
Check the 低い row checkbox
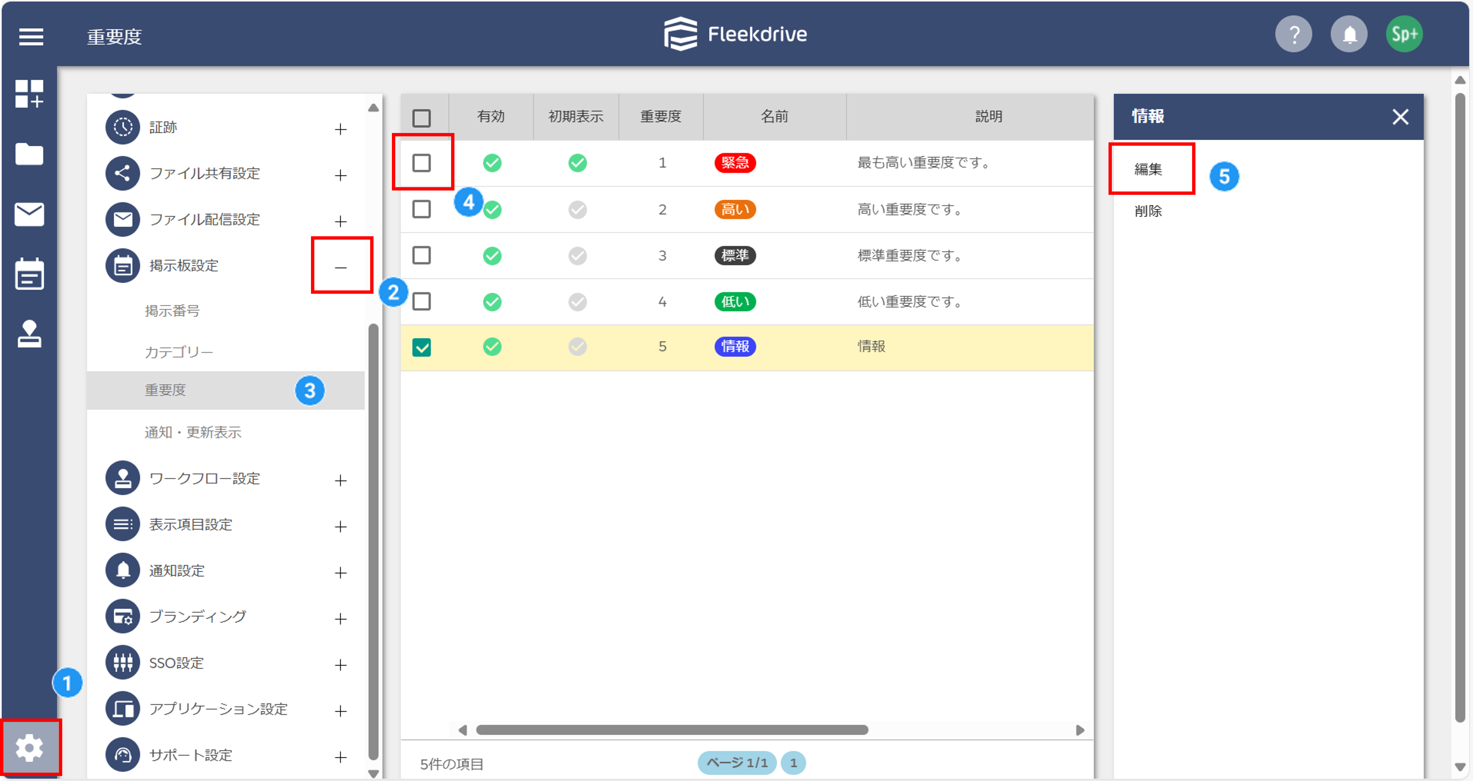tap(421, 302)
